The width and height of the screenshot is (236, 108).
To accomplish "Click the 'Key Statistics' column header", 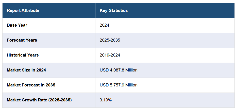I will (x=113, y=10).
